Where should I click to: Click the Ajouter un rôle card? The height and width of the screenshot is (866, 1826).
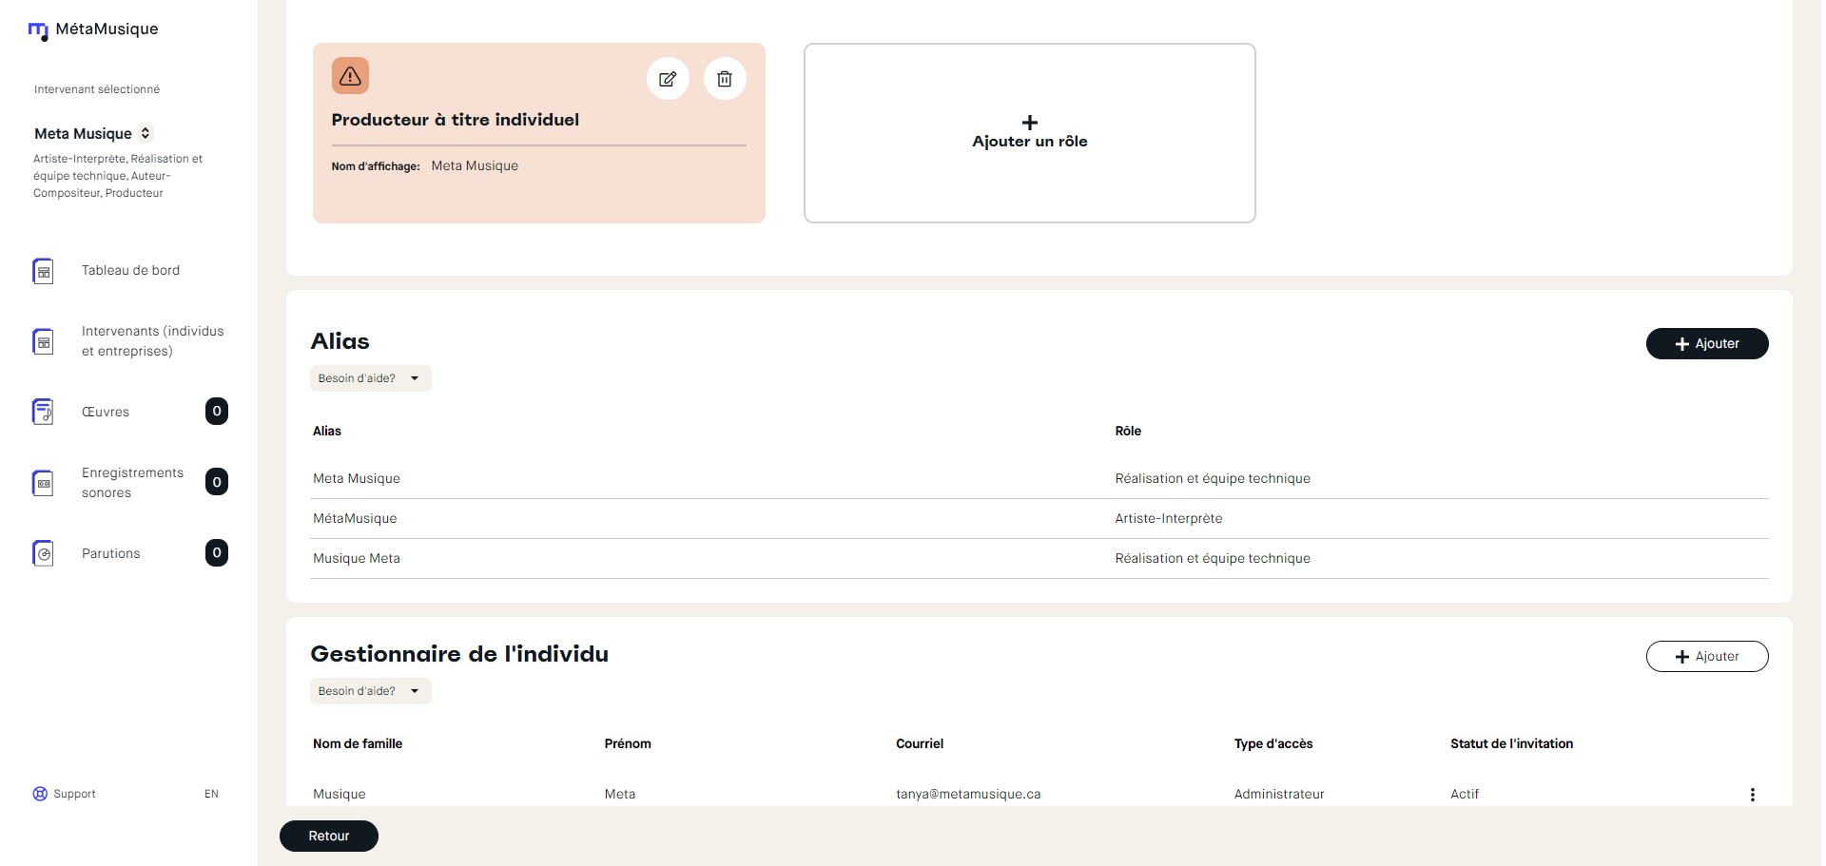click(1029, 133)
